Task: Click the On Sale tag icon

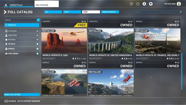Action: tap(6, 44)
